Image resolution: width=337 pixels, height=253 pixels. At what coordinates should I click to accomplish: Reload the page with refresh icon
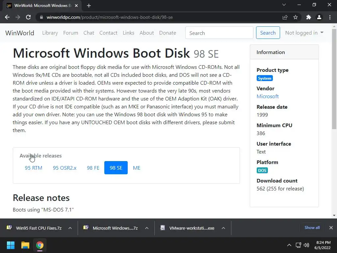coord(28,17)
